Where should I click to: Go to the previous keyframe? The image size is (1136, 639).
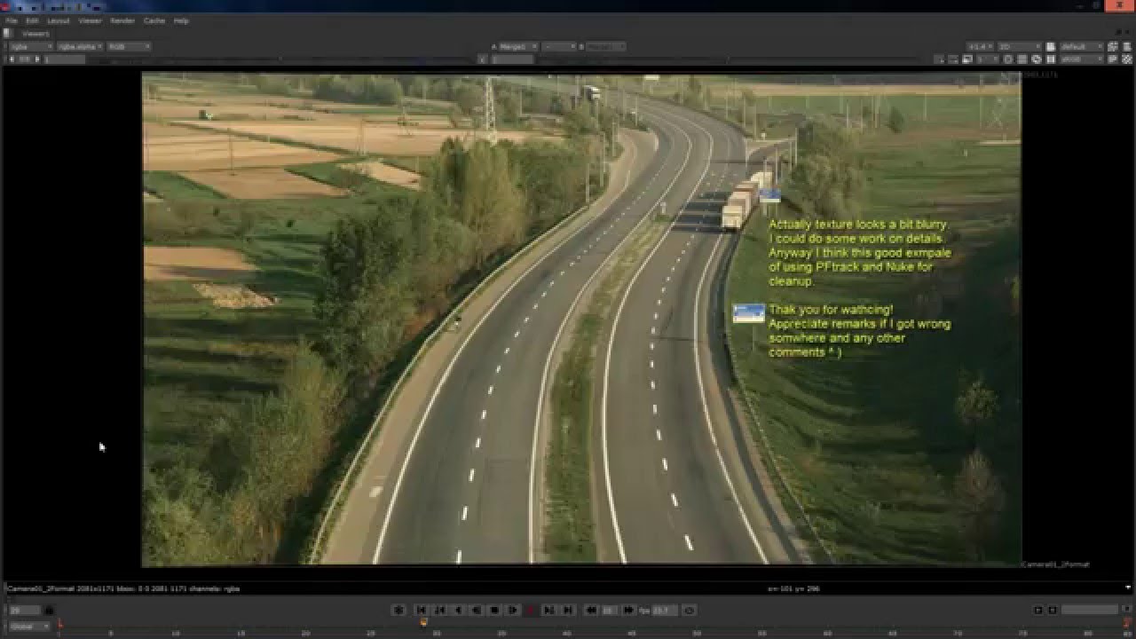tap(439, 610)
